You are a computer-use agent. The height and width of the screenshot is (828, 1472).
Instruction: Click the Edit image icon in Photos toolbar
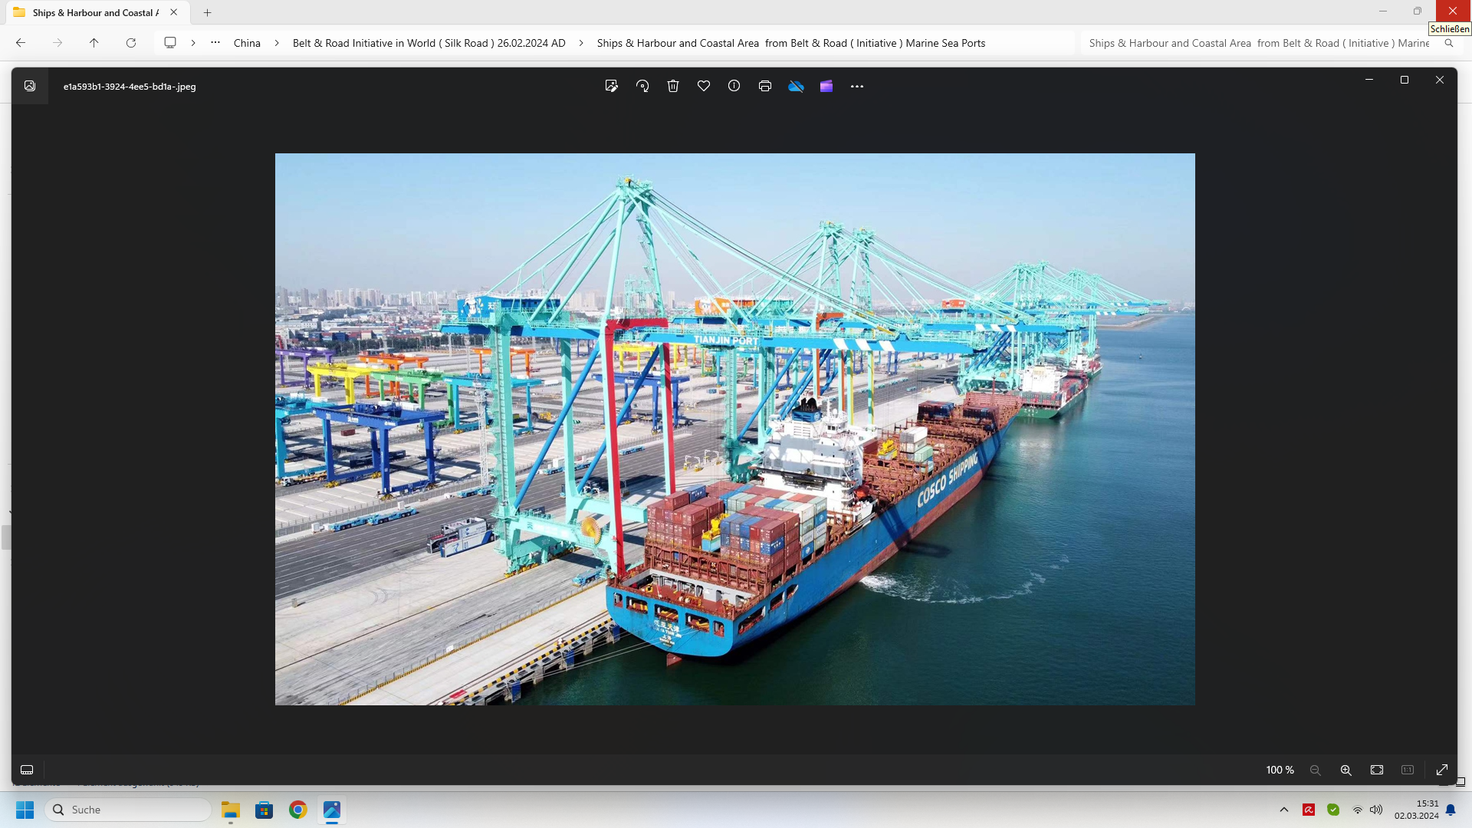coord(611,87)
